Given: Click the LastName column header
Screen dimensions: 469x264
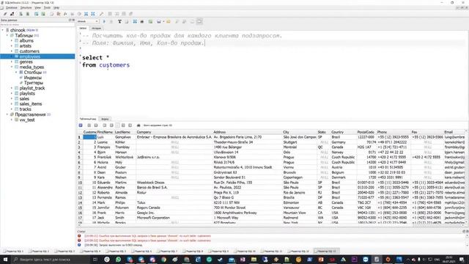Looking at the screenshot, I should click(125, 132).
